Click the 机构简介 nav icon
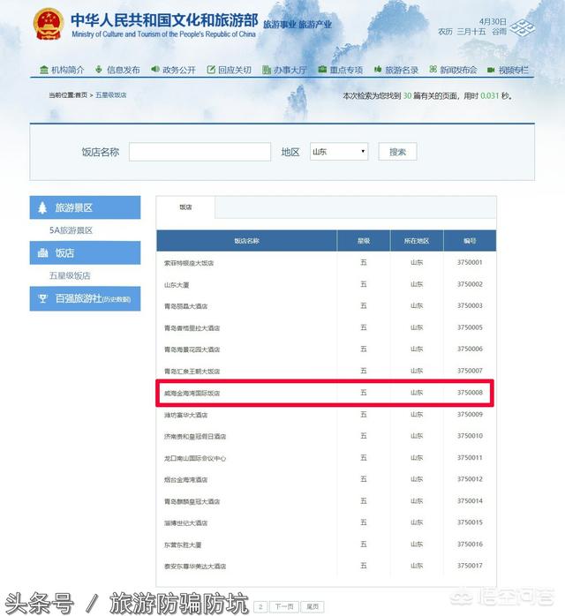 point(44,70)
